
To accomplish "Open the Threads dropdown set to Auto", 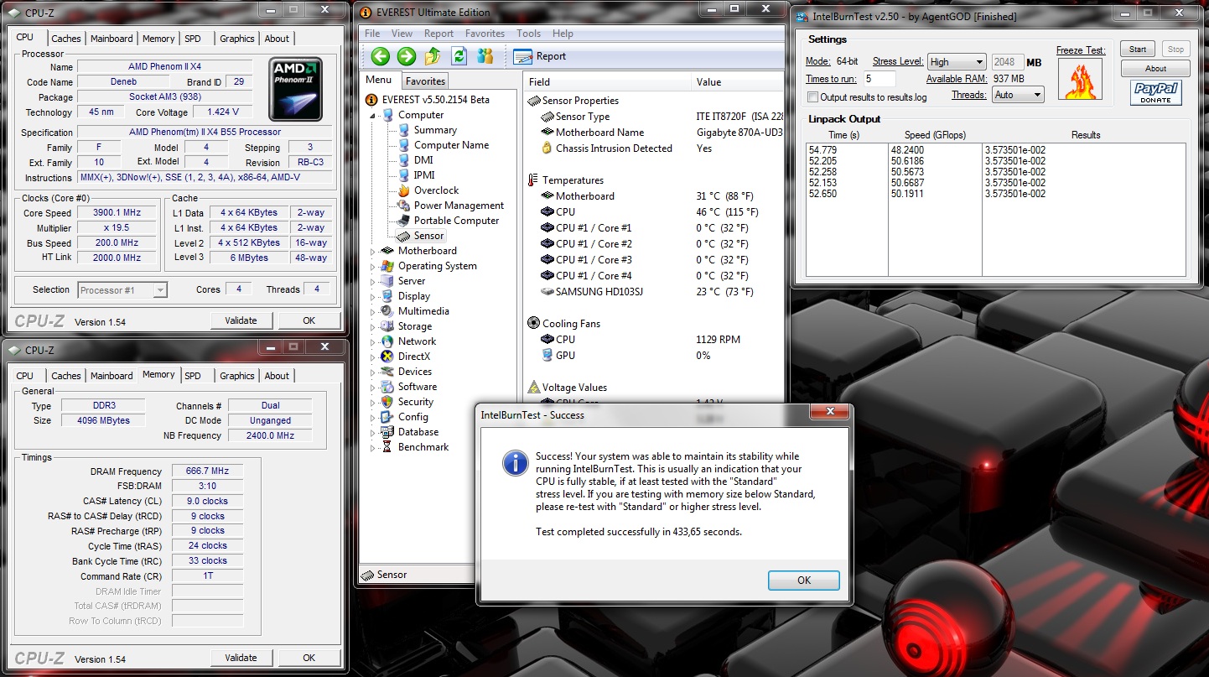I will coord(1018,95).
